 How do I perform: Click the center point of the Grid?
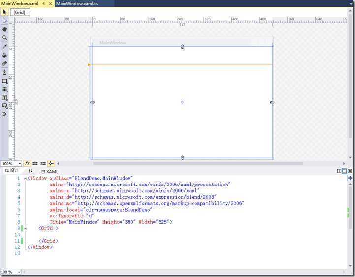pyautogui.click(x=182, y=102)
